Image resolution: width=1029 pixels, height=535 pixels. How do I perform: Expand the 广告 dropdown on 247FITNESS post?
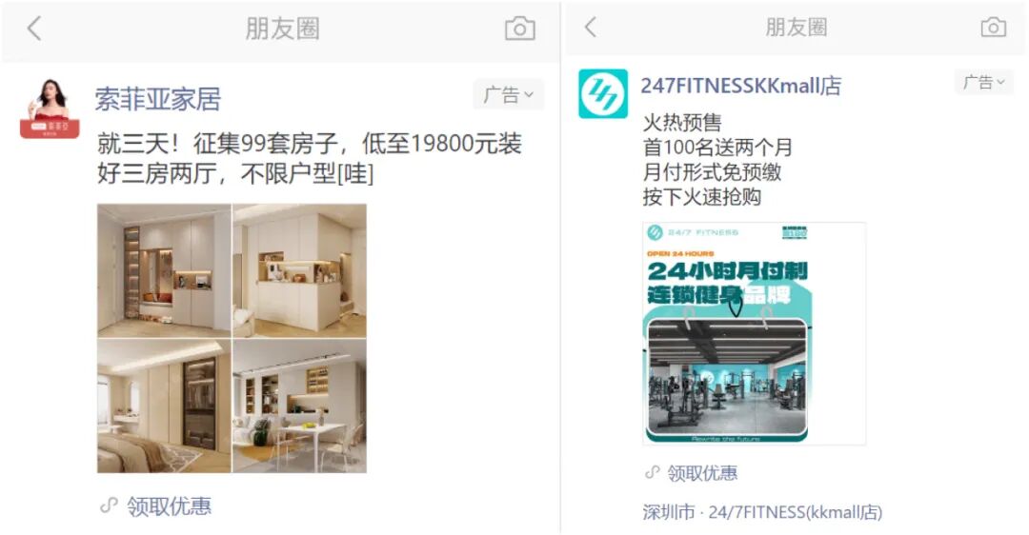click(983, 83)
